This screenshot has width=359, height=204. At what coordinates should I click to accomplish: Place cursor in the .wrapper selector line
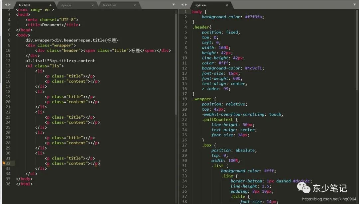[x=203, y=99]
